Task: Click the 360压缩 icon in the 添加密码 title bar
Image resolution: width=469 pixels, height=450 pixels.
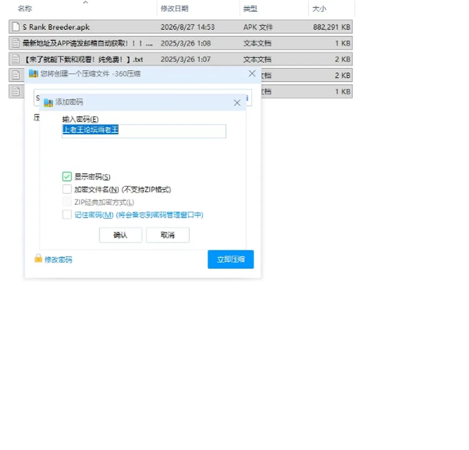Action: pyautogui.click(x=48, y=102)
